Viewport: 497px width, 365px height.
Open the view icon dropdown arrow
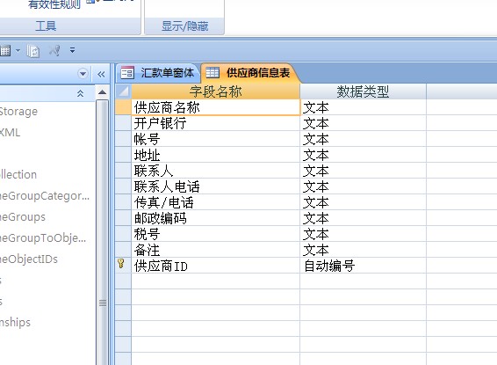[x=18, y=50]
